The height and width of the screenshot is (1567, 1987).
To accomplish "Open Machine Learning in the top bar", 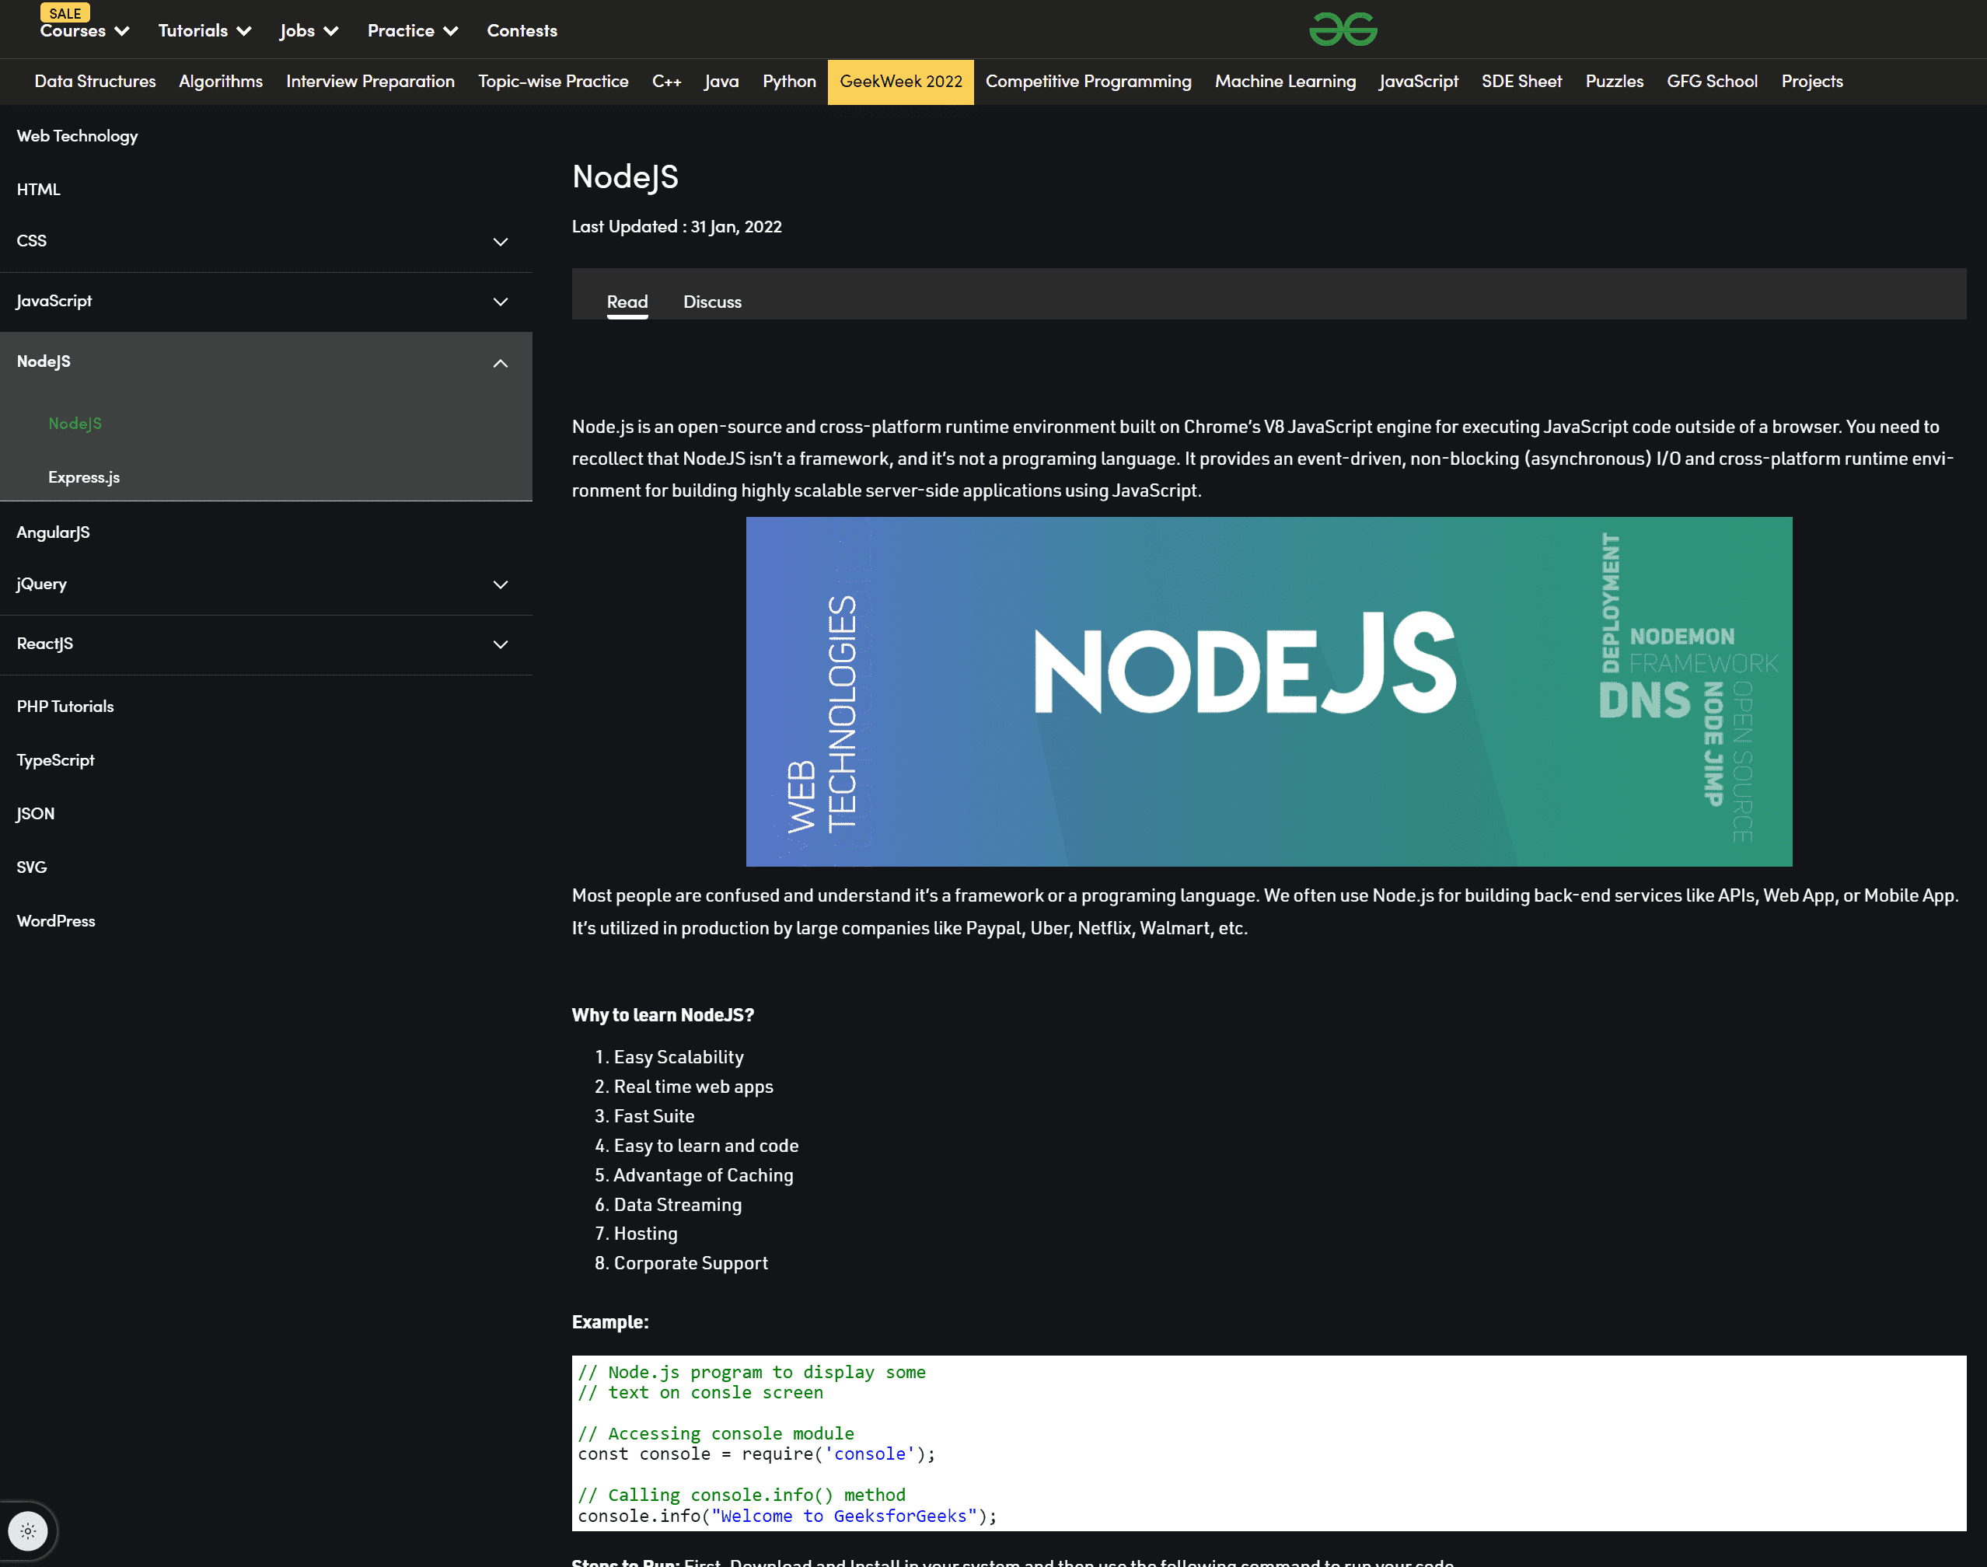I will [1284, 82].
